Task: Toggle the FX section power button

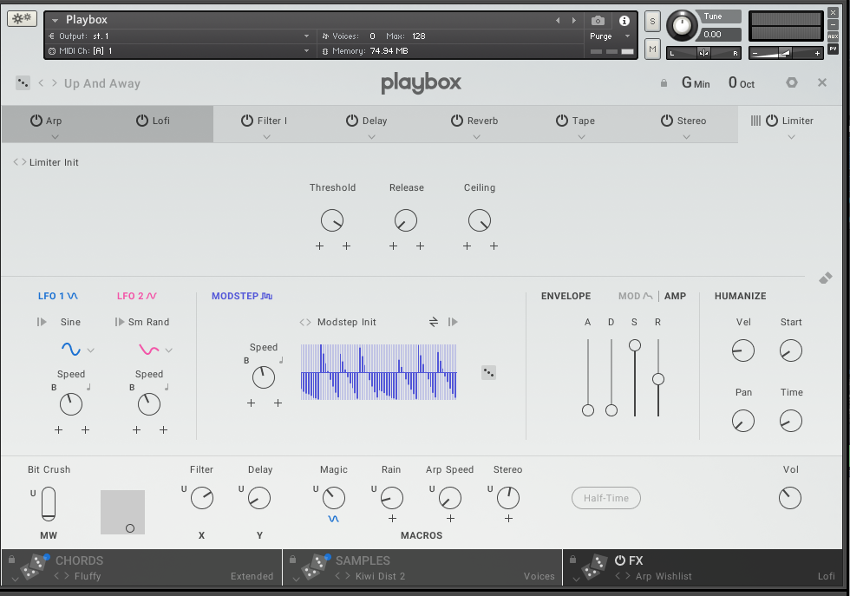Action: (619, 560)
